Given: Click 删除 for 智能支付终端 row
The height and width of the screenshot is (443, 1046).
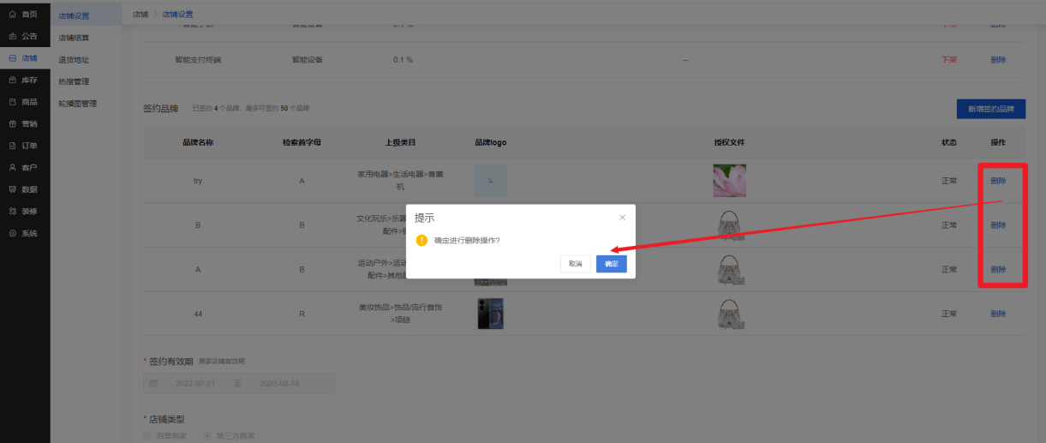Looking at the screenshot, I should point(998,60).
